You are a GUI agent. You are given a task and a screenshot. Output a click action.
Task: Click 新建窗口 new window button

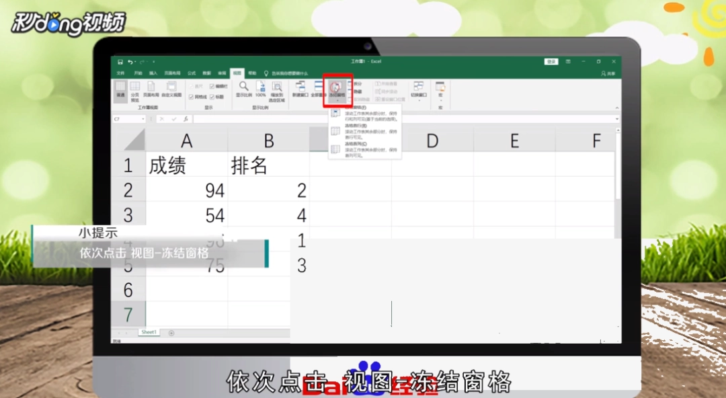pyautogui.click(x=300, y=89)
